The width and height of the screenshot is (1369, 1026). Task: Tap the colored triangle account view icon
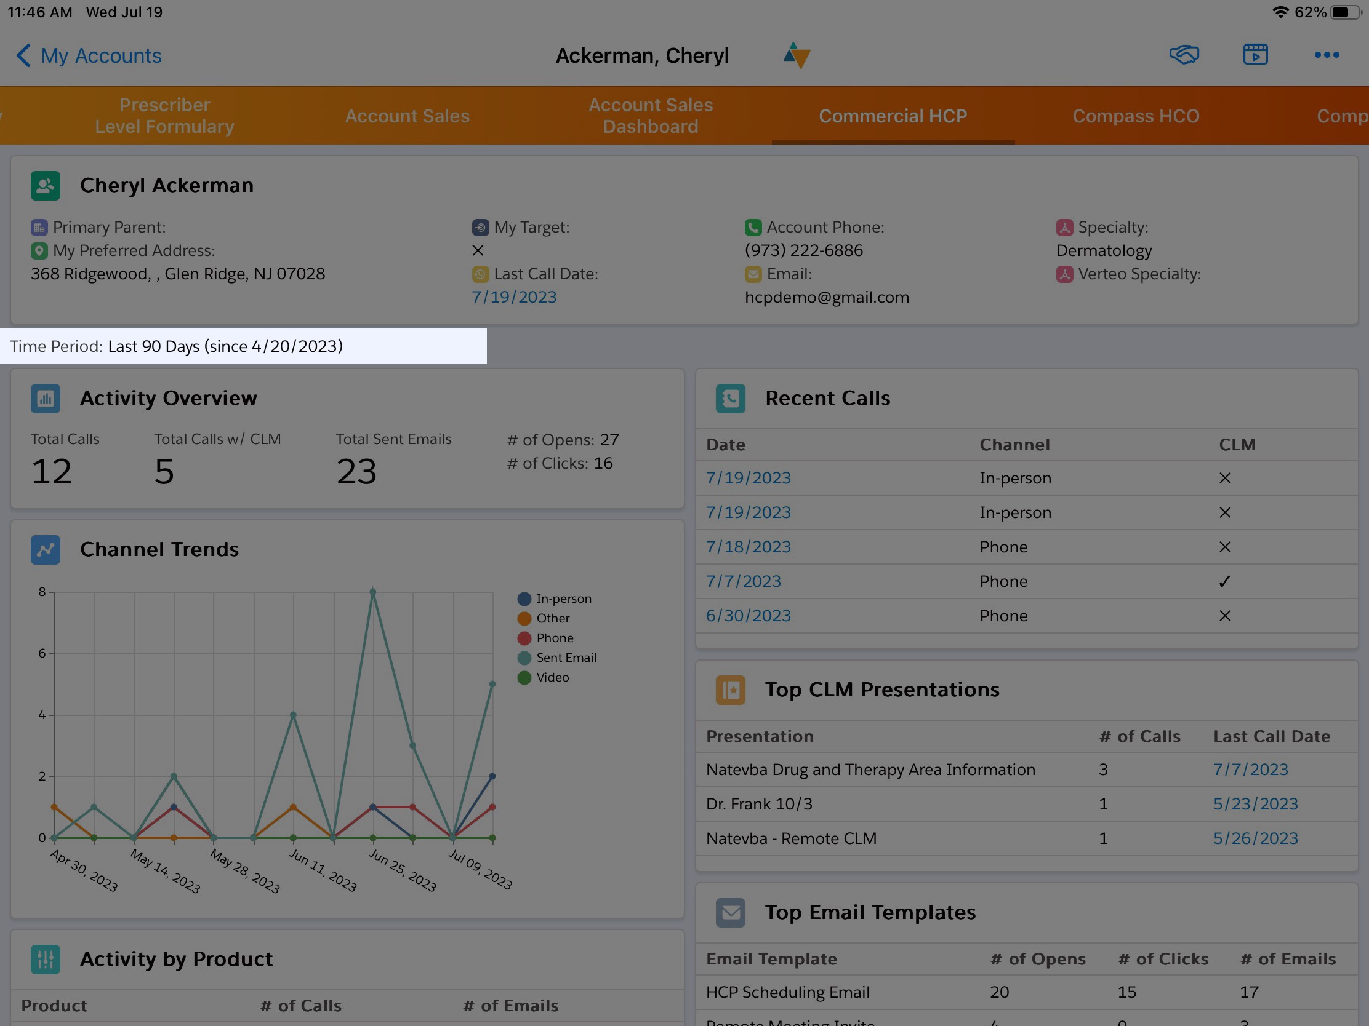(796, 55)
